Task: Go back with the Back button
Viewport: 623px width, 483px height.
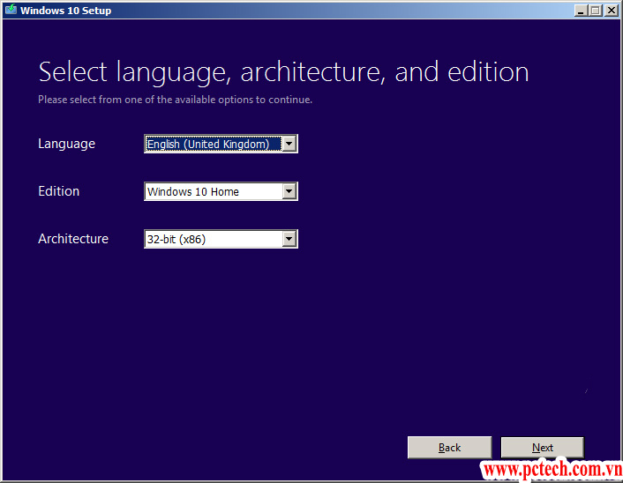Action: coord(449,448)
